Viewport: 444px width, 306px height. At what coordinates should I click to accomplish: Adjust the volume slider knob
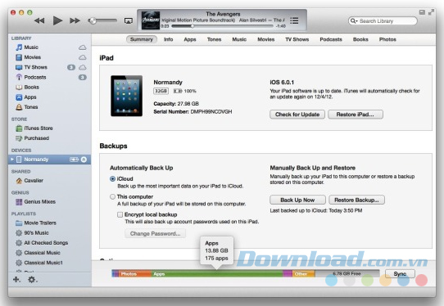[x=92, y=20]
